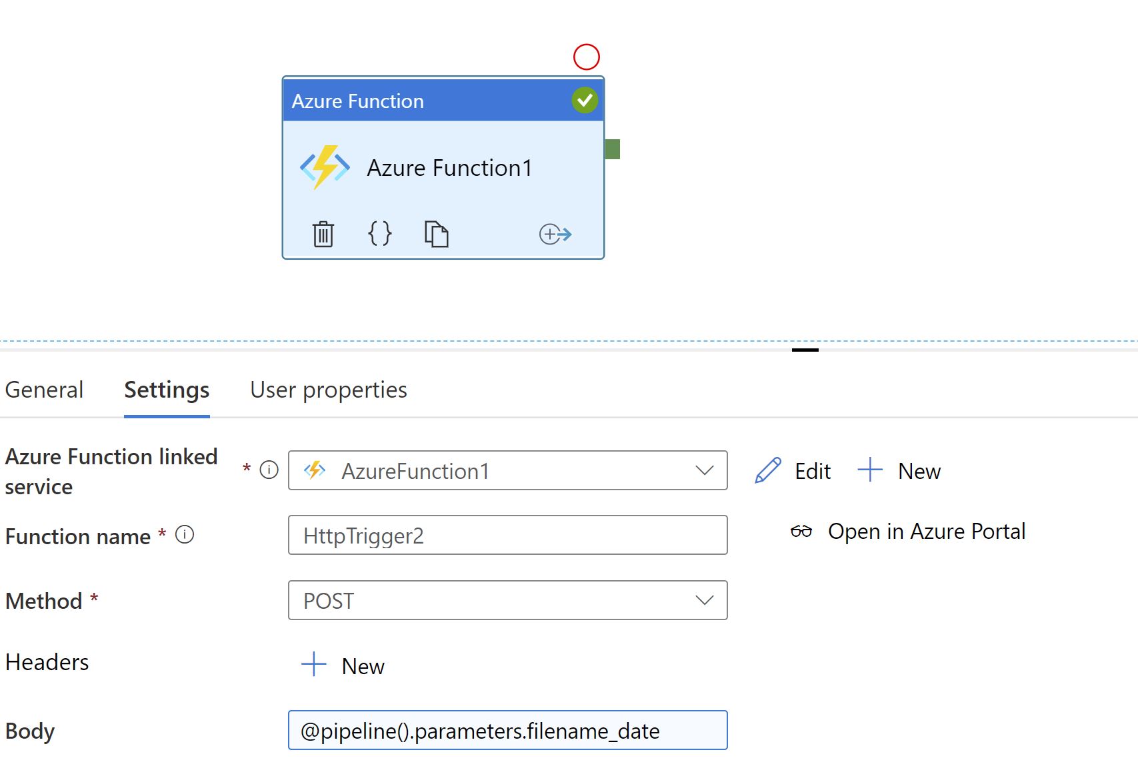Open the POST method dropdown

click(x=705, y=601)
